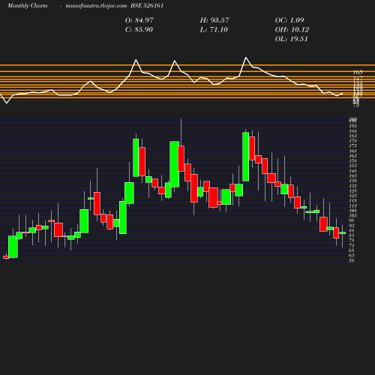Image resolution: width=375 pixels, height=375 pixels.
Task: Click the 188 price axis label
Action: pos(353,131)
